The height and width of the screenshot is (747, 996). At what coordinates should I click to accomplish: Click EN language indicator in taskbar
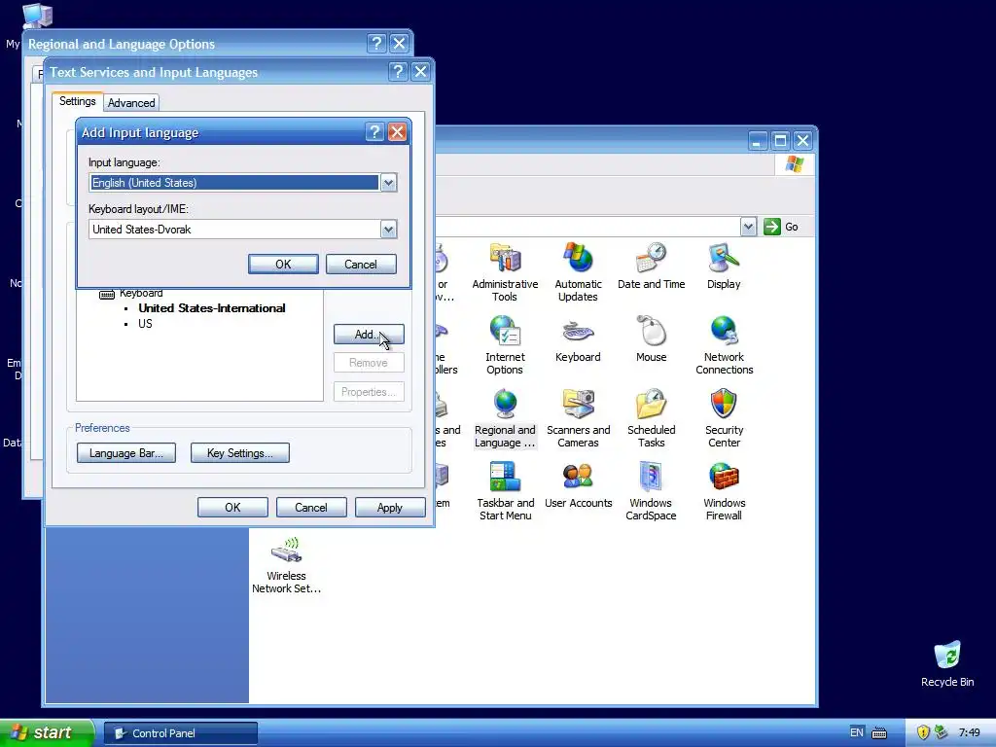tap(856, 732)
